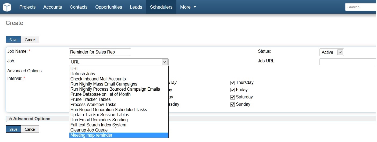Image resolution: width=377 pixels, height=142 pixels.
Task: Select Meeting map reminder from list
Action: [x=119, y=135]
